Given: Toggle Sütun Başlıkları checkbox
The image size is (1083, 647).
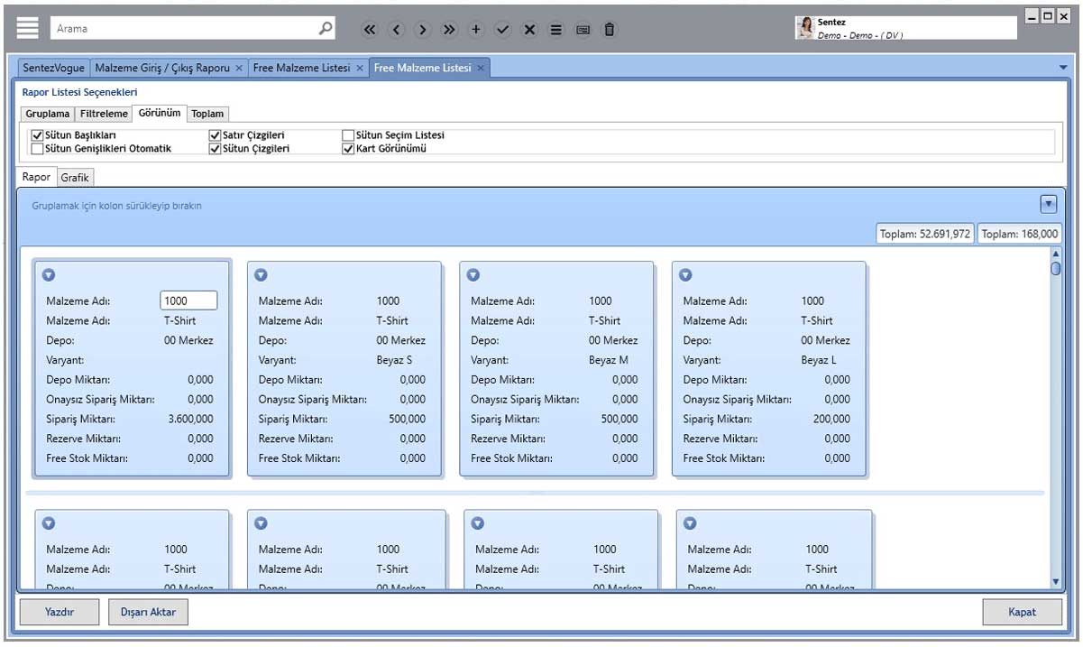Looking at the screenshot, I should 38,135.
